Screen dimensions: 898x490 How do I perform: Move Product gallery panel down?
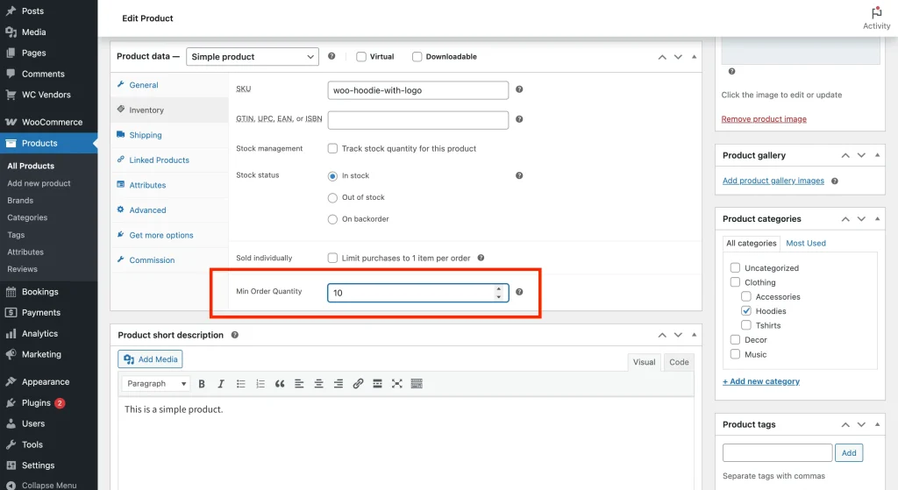[x=861, y=155]
